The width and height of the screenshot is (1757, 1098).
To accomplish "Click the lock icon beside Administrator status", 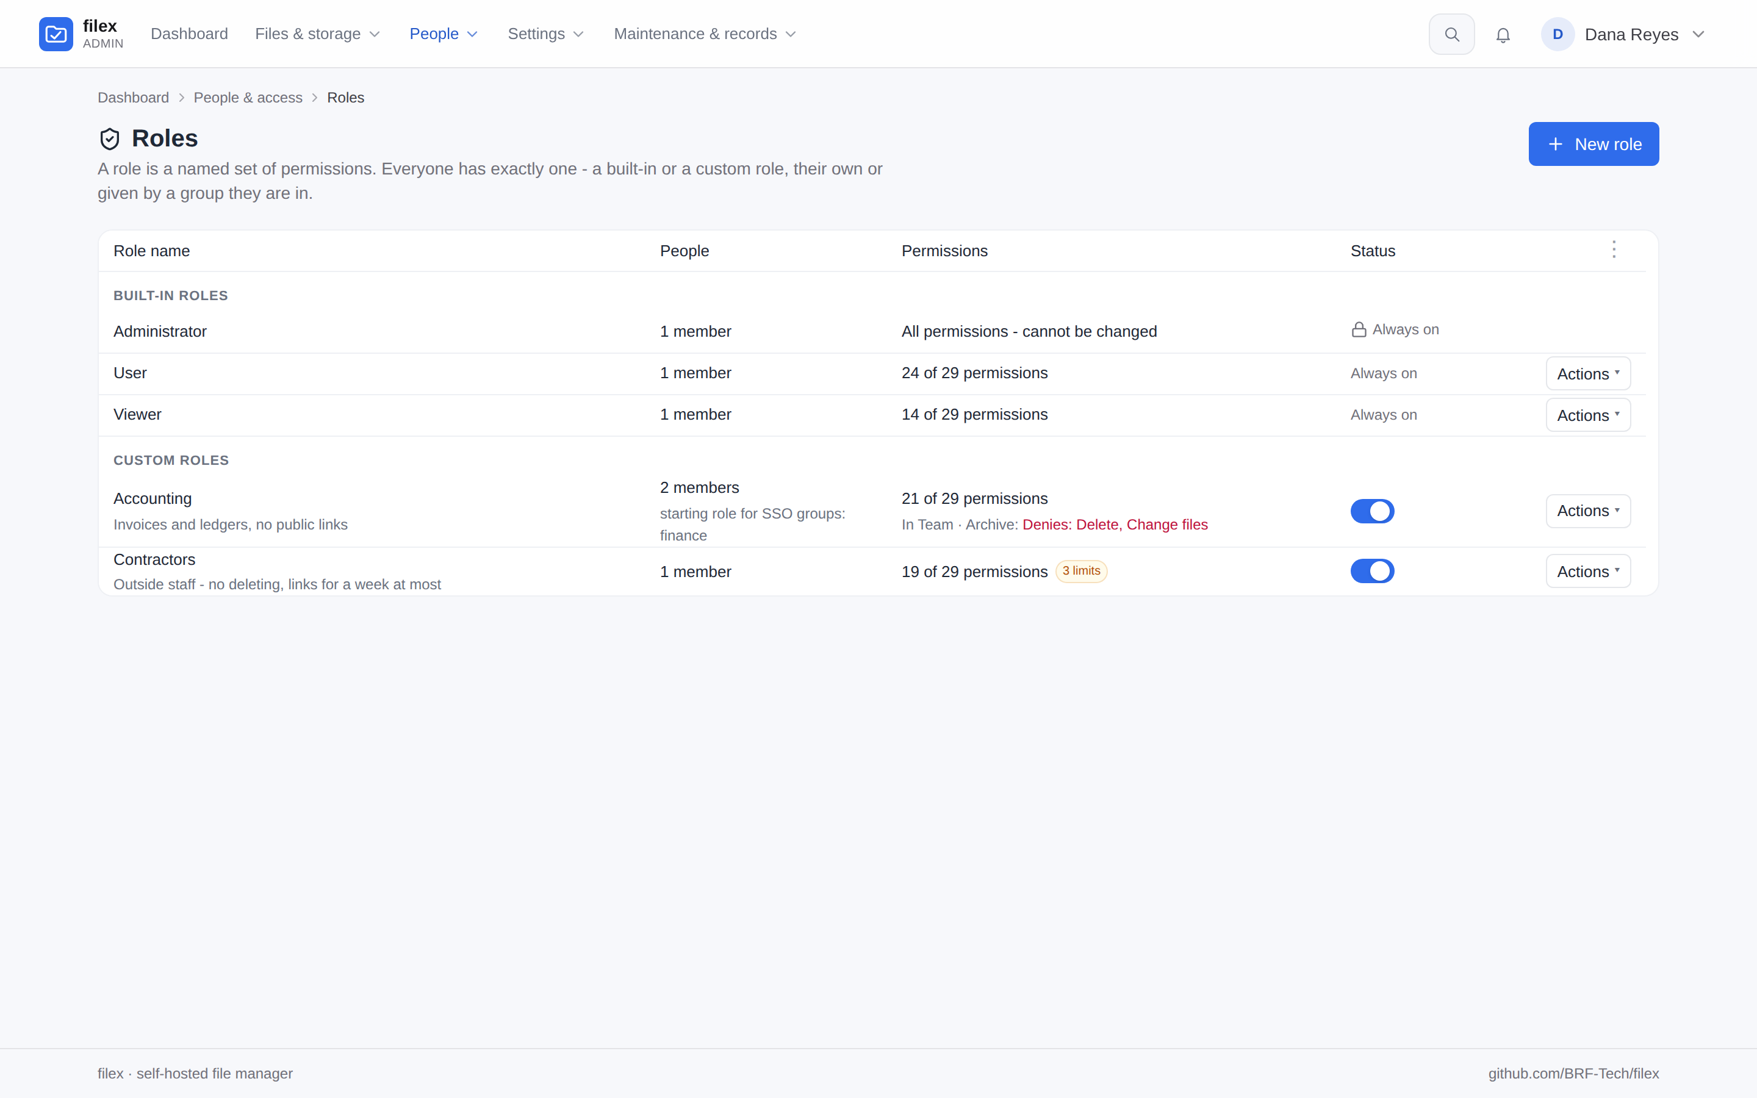I will click(x=1359, y=329).
